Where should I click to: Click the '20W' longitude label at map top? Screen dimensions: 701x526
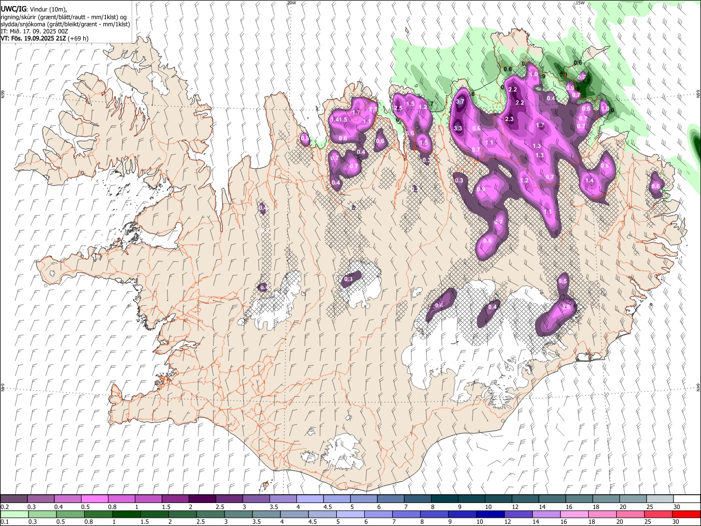tap(291, 3)
